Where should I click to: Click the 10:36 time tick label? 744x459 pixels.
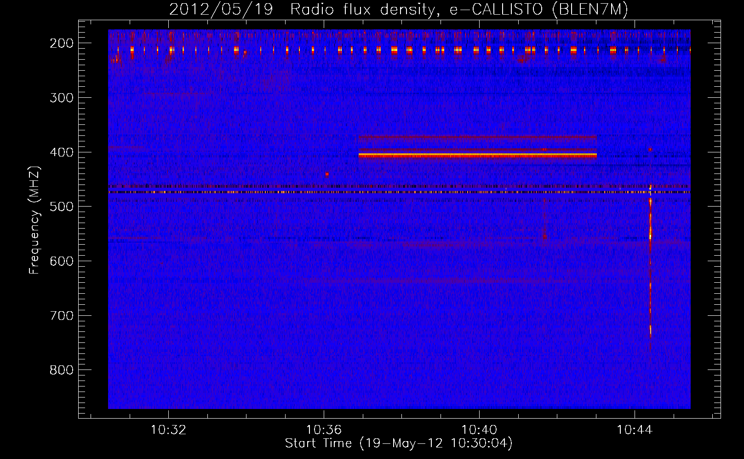324,430
